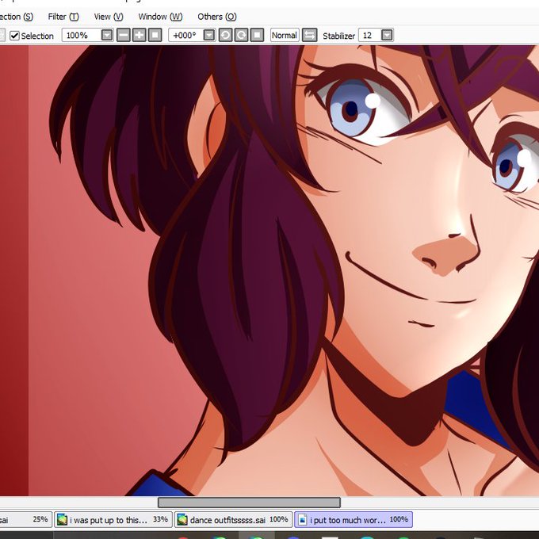Open the Window (W) menu
Screen dimensions: 539x539
point(160,17)
